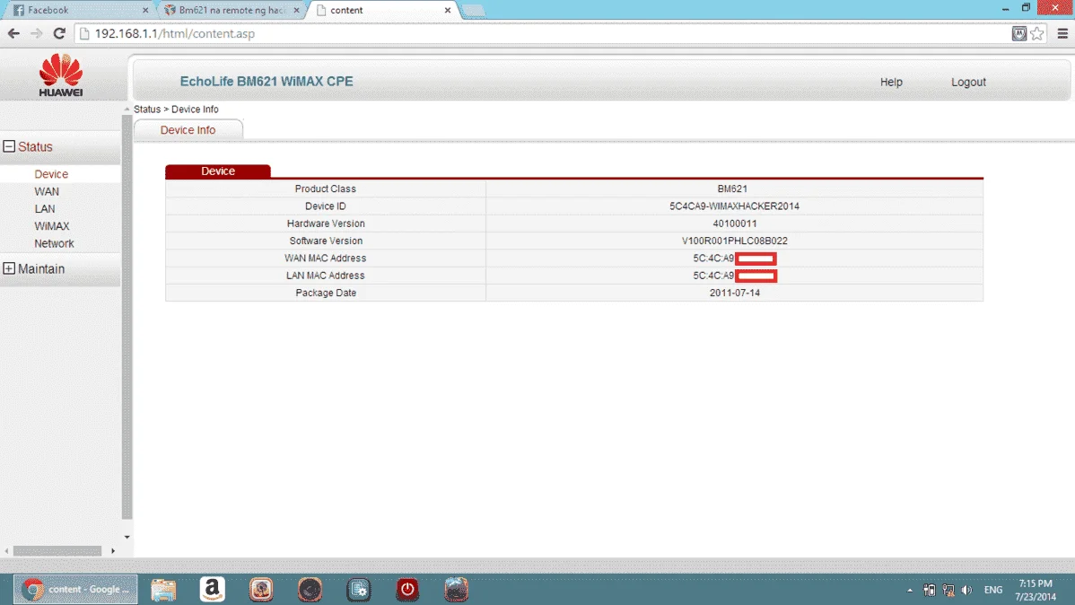Screen dimensions: 1075x605
Task: Open the WAN status page
Action: click(x=47, y=191)
